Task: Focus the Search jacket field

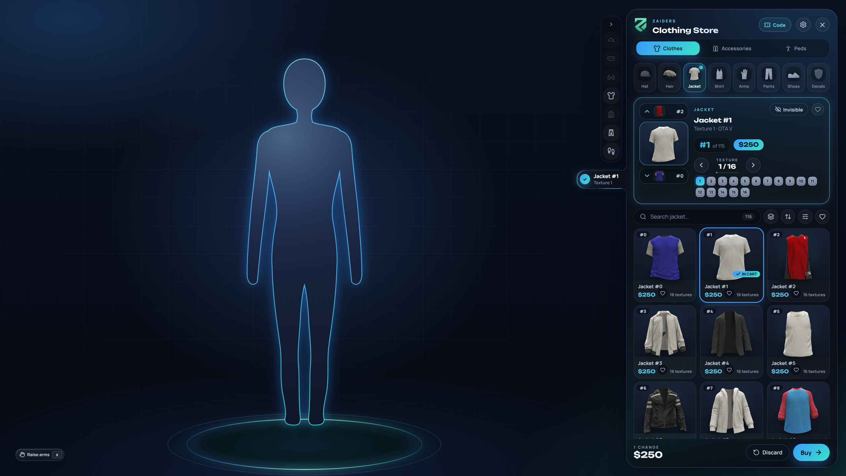Action: coord(697,217)
